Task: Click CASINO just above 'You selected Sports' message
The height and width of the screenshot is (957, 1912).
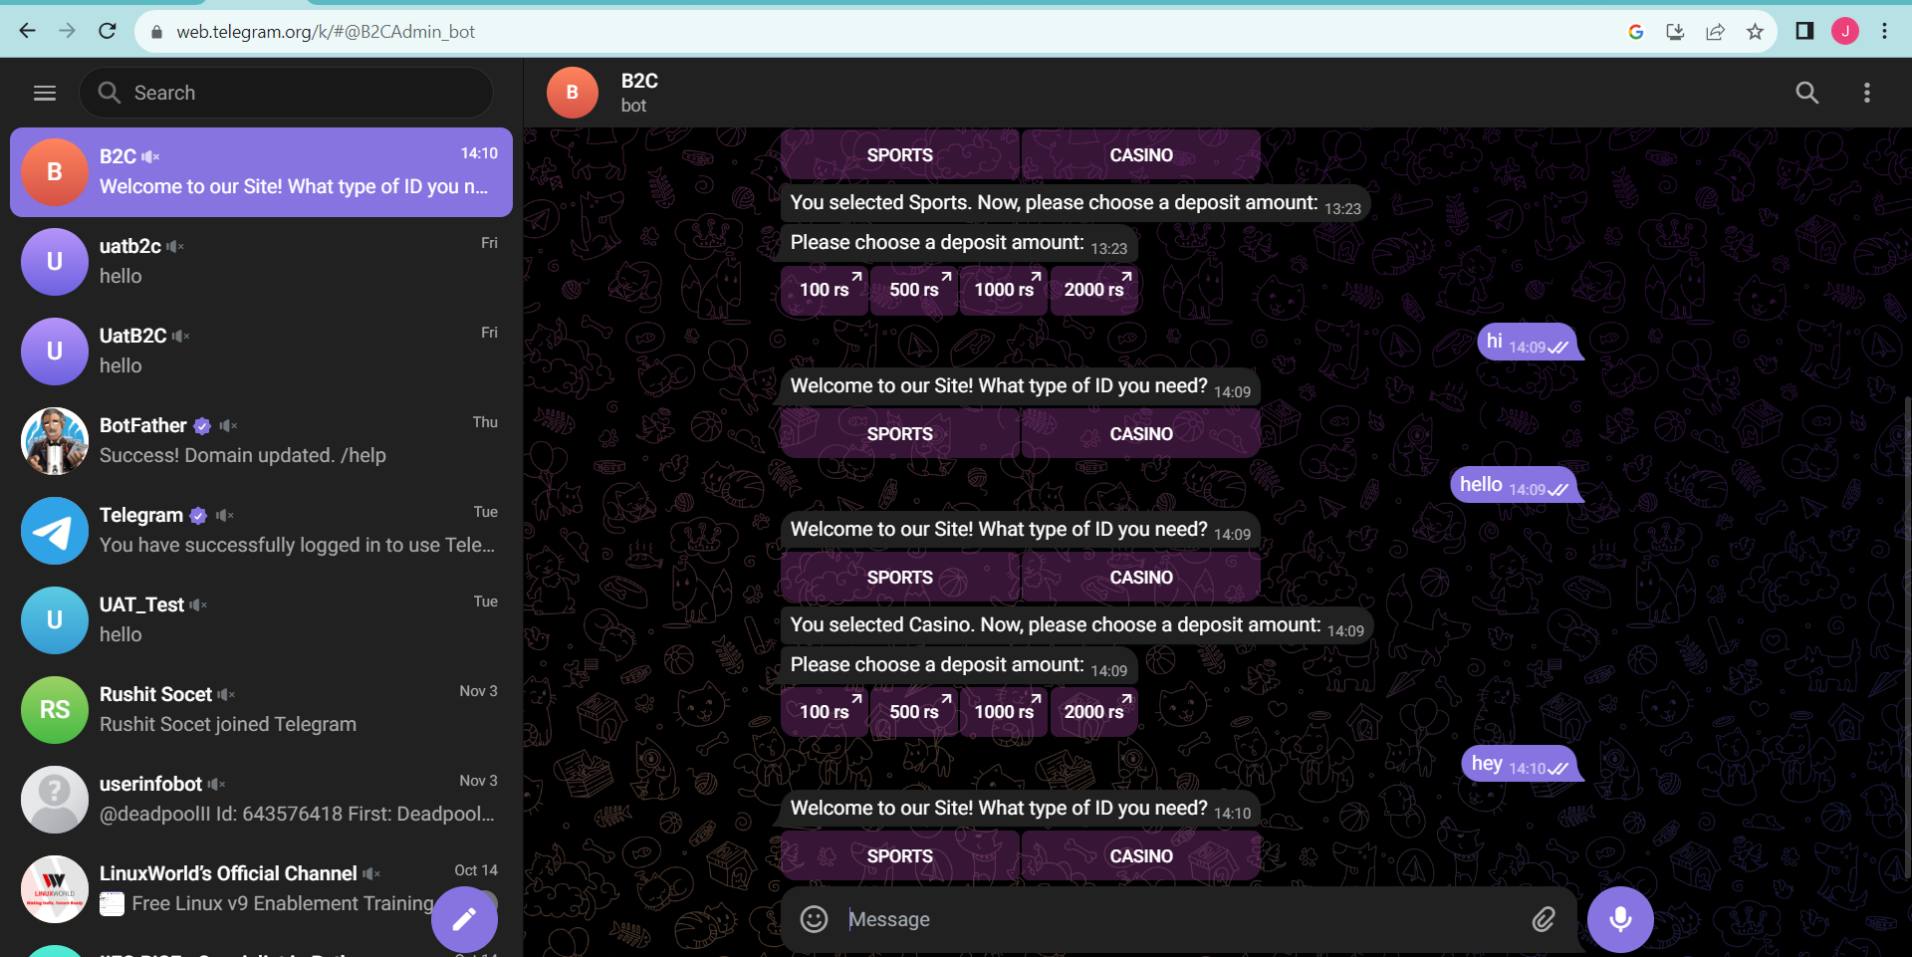Action: [1141, 155]
